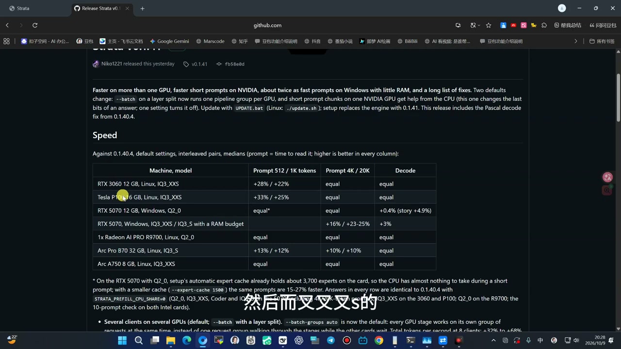Click the floating translate side widget
This screenshot has width=621, height=349.
pos(607,177)
